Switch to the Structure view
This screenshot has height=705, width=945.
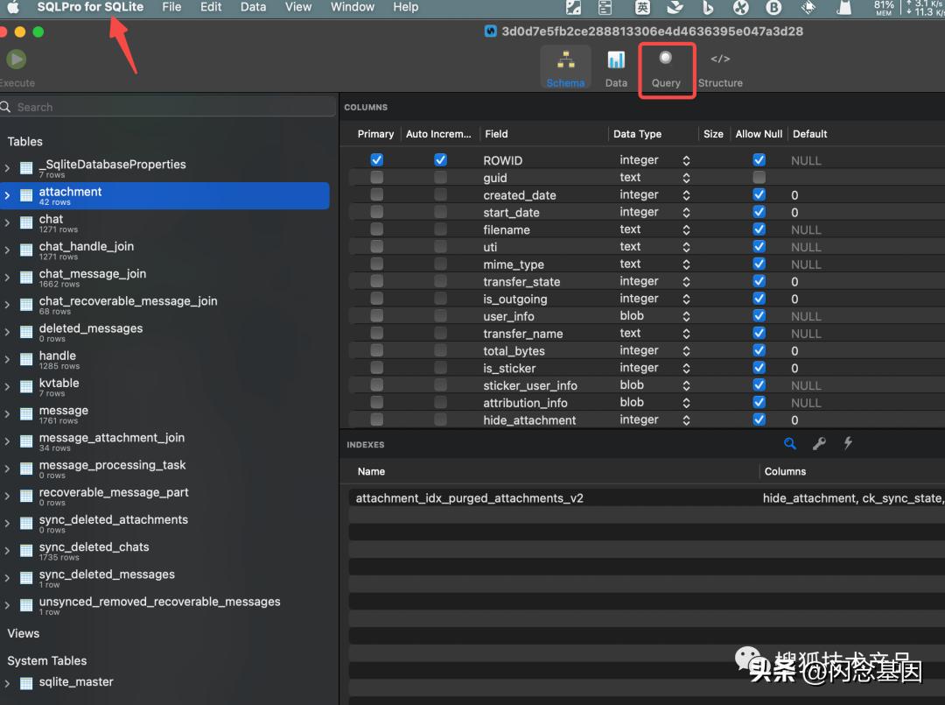click(720, 68)
